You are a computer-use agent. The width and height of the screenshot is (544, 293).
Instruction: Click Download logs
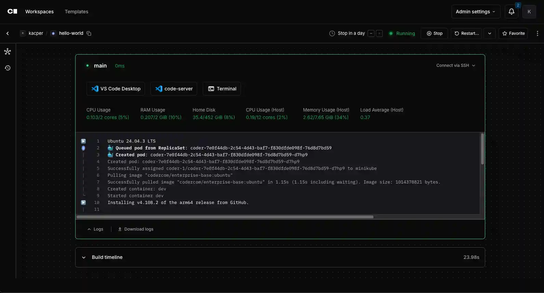136,229
